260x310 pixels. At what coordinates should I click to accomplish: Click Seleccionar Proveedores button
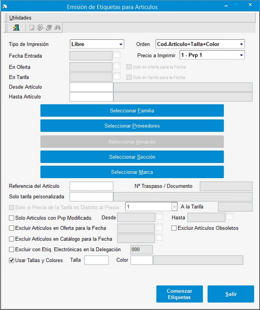(x=132, y=126)
